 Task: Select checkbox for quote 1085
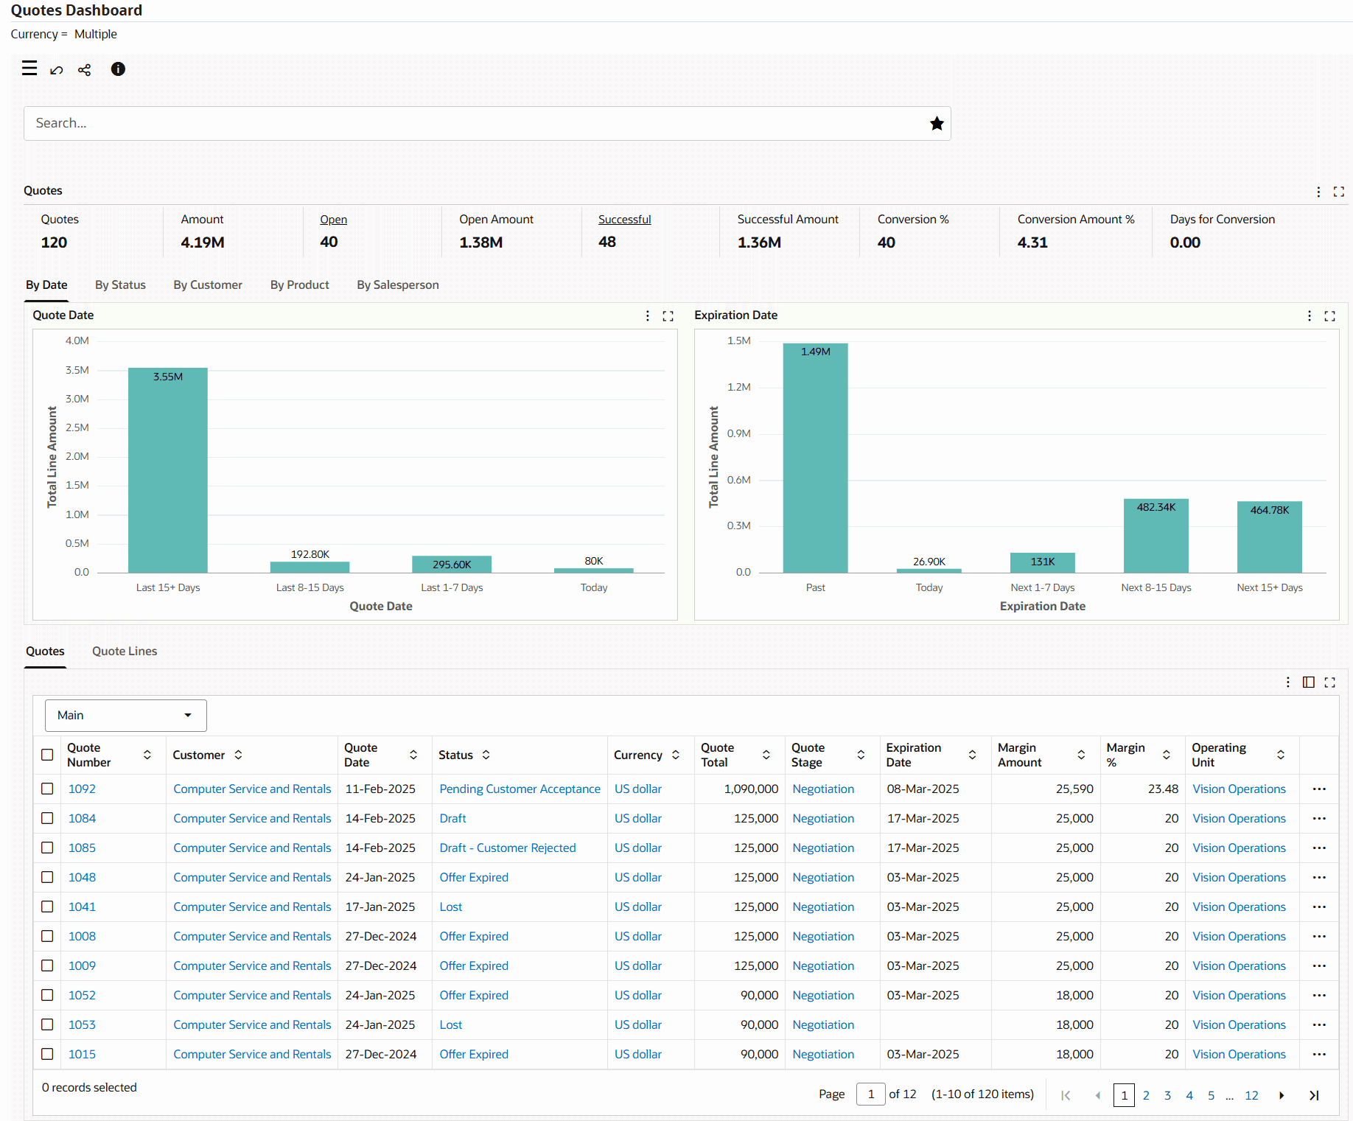tap(47, 848)
